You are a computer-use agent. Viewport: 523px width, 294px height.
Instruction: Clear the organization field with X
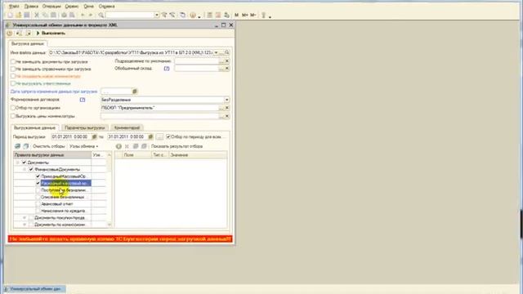(x=227, y=108)
